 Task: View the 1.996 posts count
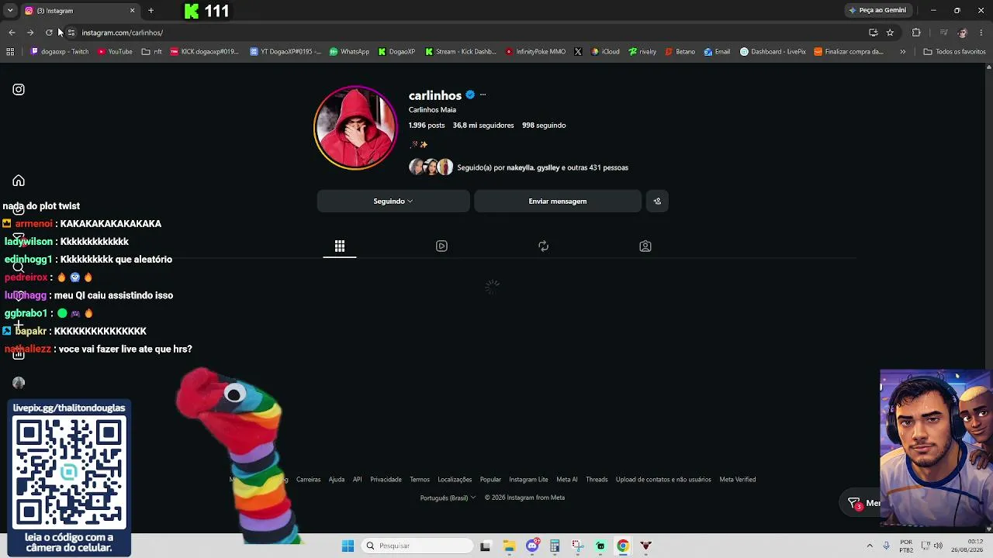(x=427, y=126)
